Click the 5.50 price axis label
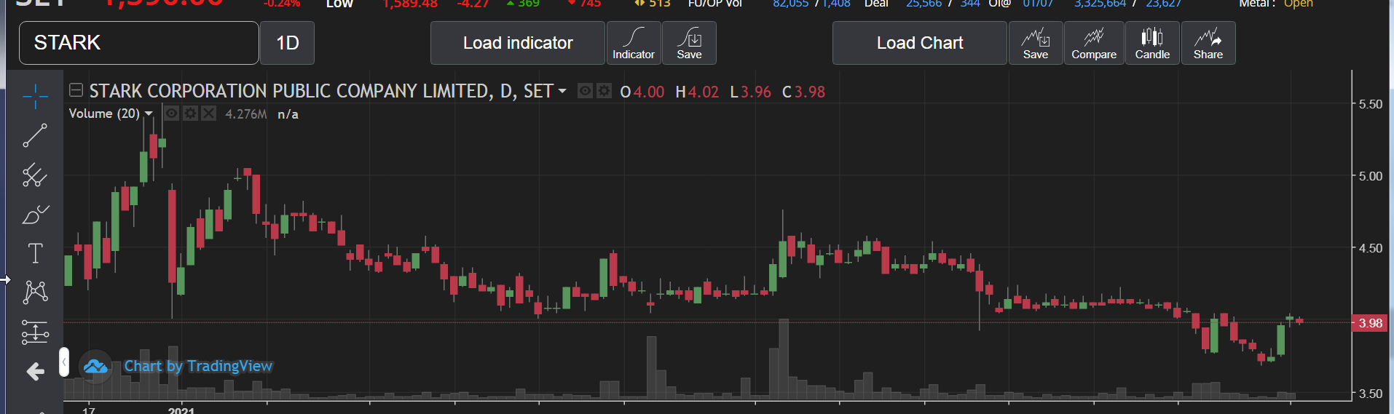1394x414 pixels. click(1371, 104)
